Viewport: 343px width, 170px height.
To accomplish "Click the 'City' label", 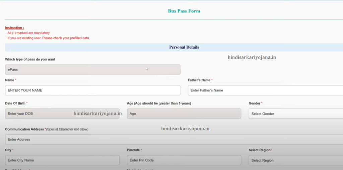I will click(x=8, y=150).
